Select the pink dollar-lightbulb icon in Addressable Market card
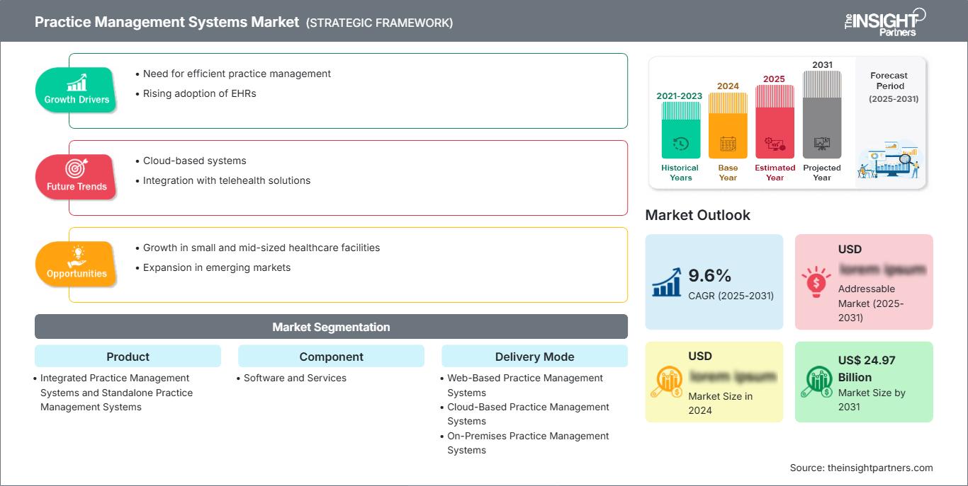The width and height of the screenshot is (968, 486). tap(816, 279)
